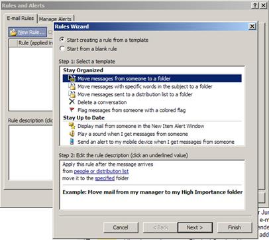Click the sound icon for Play a sound
This screenshot has height=240, width=269.
[72, 133]
